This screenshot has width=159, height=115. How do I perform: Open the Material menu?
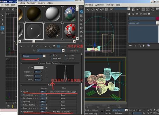(22, 3)
